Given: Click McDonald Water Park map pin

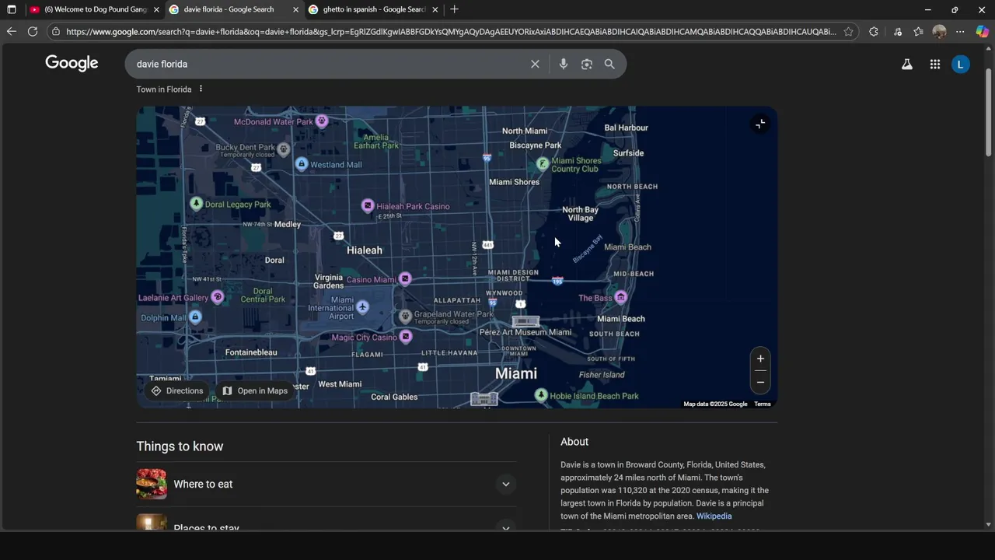Looking at the screenshot, I should 322,121.
